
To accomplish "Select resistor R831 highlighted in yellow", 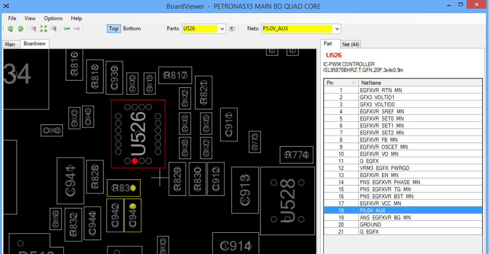I will pyautogui.click(x=124, y=188).
